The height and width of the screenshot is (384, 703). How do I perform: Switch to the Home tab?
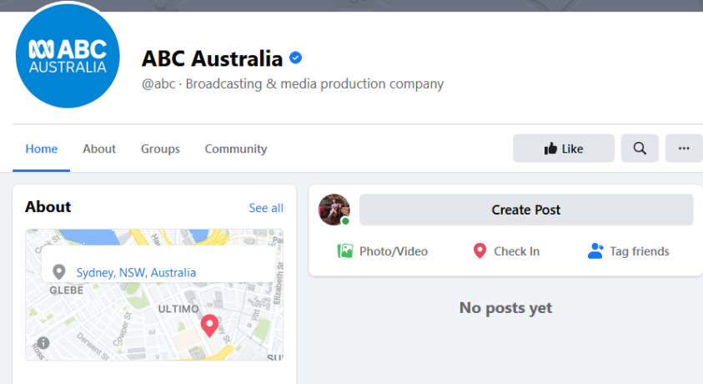tap(42, 149)
